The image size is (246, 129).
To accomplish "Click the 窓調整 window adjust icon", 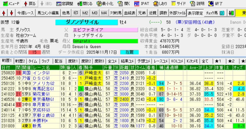I will [x=65, y=4].
